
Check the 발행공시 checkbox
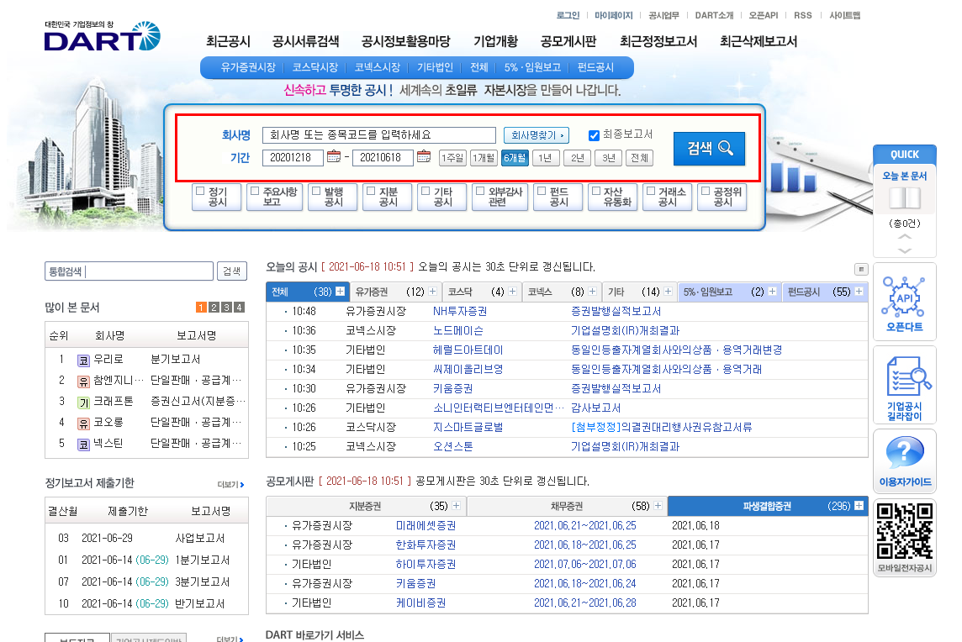pyautogui.click(x=316, y=192)
